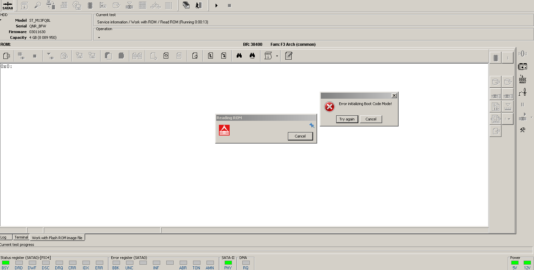Screen dimensions: 534x270
Task: Open the cascaded windows icon
Action: [x=186, y=5]
